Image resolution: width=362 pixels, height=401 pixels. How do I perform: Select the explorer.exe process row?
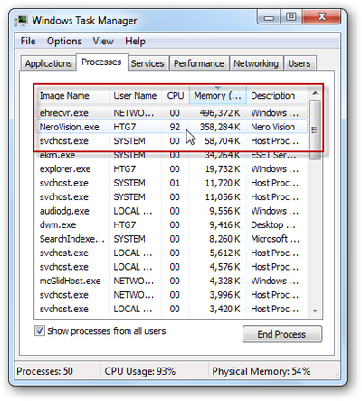tap(171, 168)
